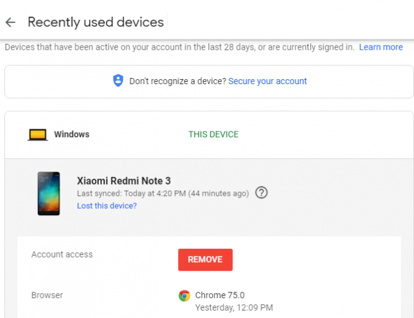Click the green THIS DEVICE label
This screenshot has width=414, height=318.
[x=213, y=135]
